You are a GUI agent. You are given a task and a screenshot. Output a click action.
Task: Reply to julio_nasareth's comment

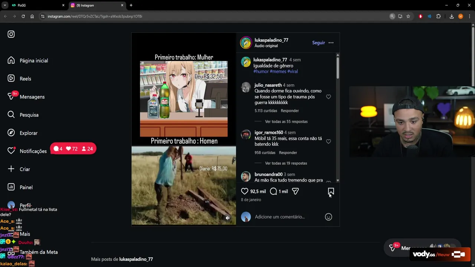tap(290, 111)
